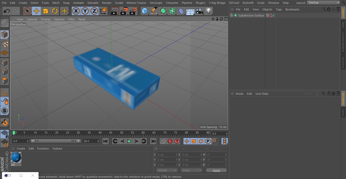Select Polygons mode
Screen dimensions: 346x179
pyautogui.click(x=5, y=81)
